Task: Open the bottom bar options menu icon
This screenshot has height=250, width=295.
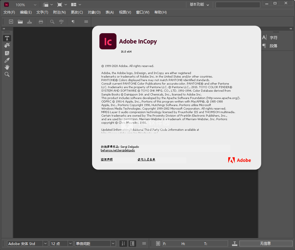Action: 144,244
